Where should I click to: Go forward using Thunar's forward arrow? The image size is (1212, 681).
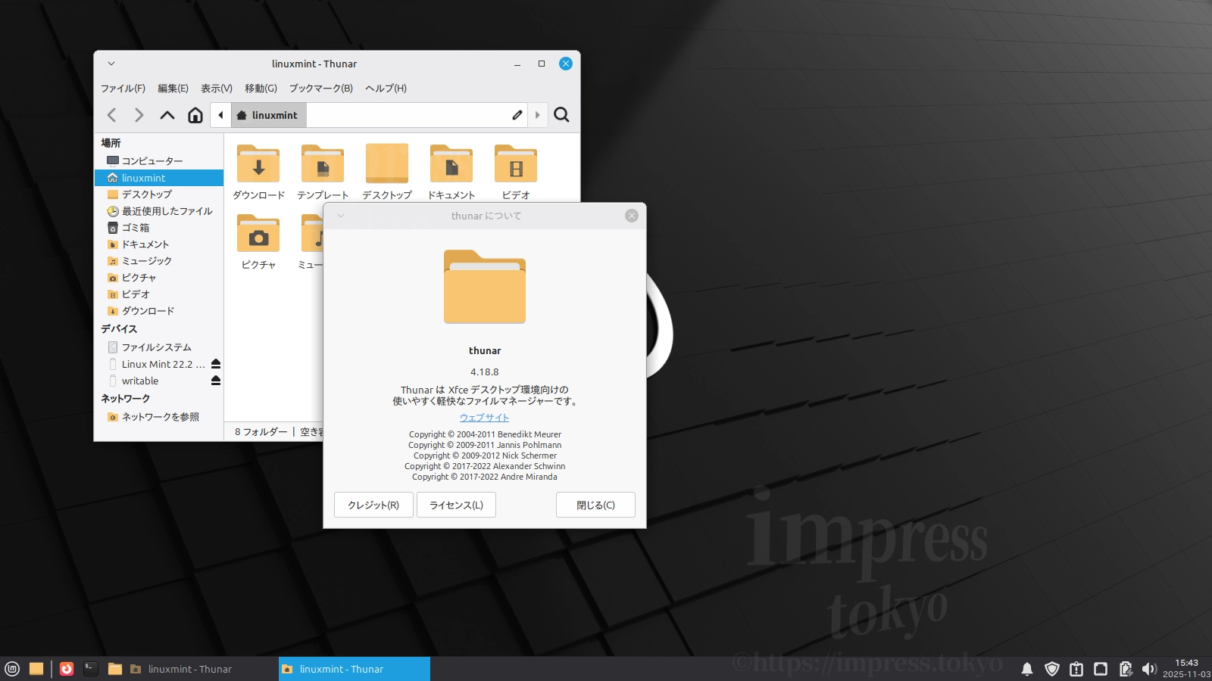click(x=139, y=115)
